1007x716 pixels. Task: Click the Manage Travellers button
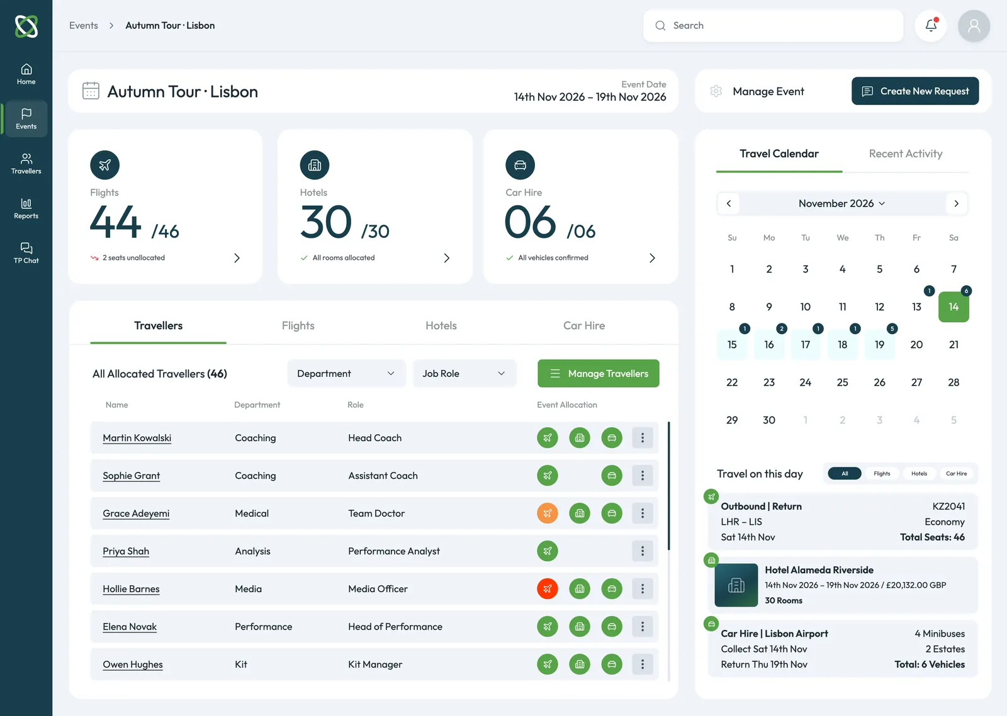coord(599,374)
